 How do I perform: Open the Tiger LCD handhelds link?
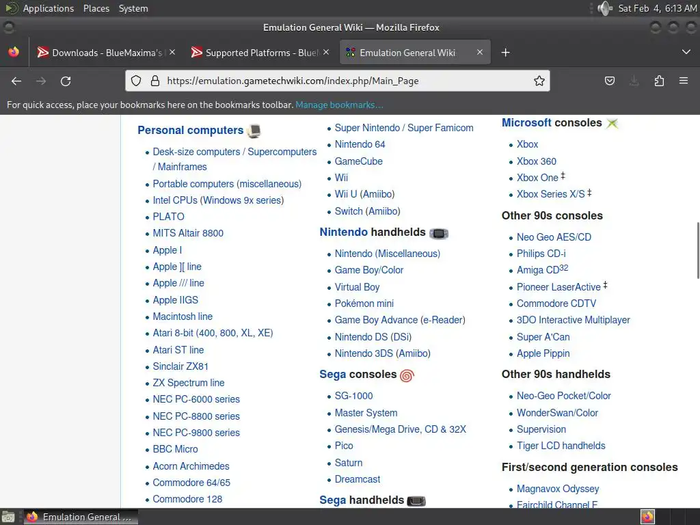[x=561, y=446]
